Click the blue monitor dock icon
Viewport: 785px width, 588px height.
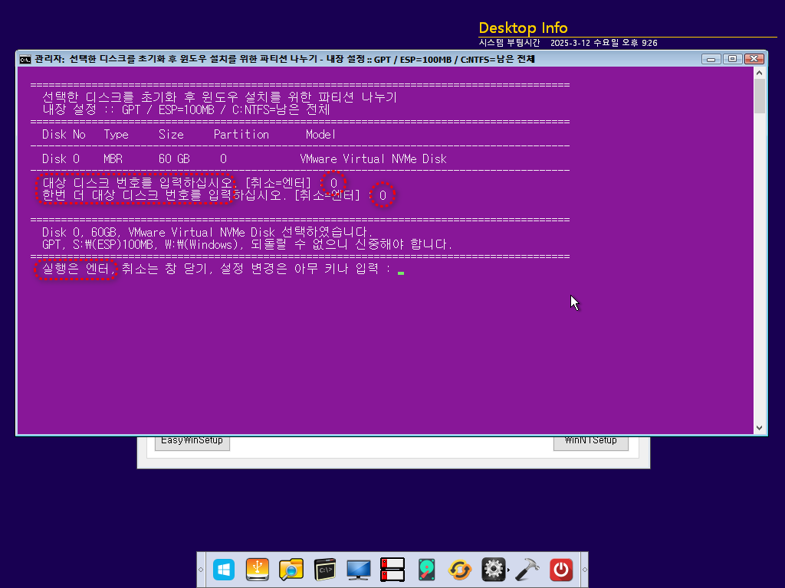pos(359,570)
